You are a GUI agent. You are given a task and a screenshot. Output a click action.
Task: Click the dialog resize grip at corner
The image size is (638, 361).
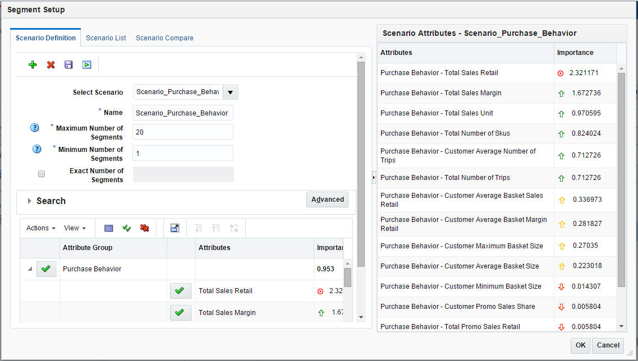point(630,353)
